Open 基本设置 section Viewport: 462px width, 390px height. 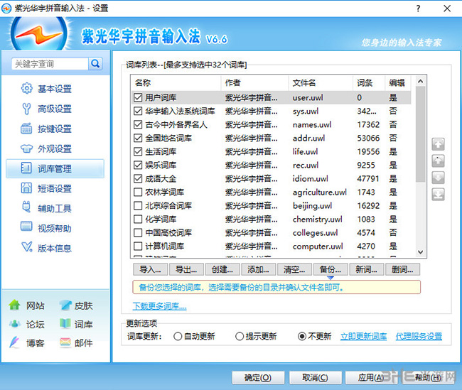click(x=55, y=89)
